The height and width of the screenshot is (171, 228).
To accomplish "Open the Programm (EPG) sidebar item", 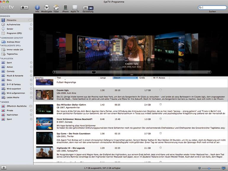I will tap(14, 33).
